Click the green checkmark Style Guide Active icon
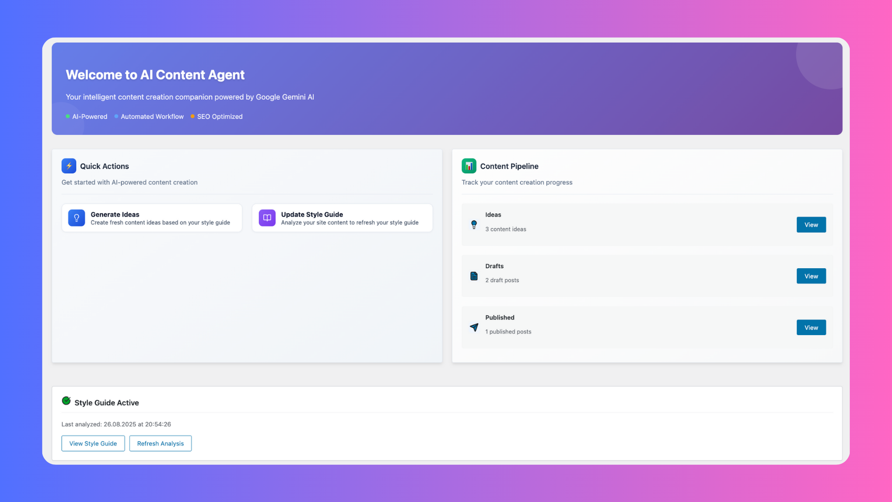The height and width of the screenshot is (502, 892). [x=66, y=401]
